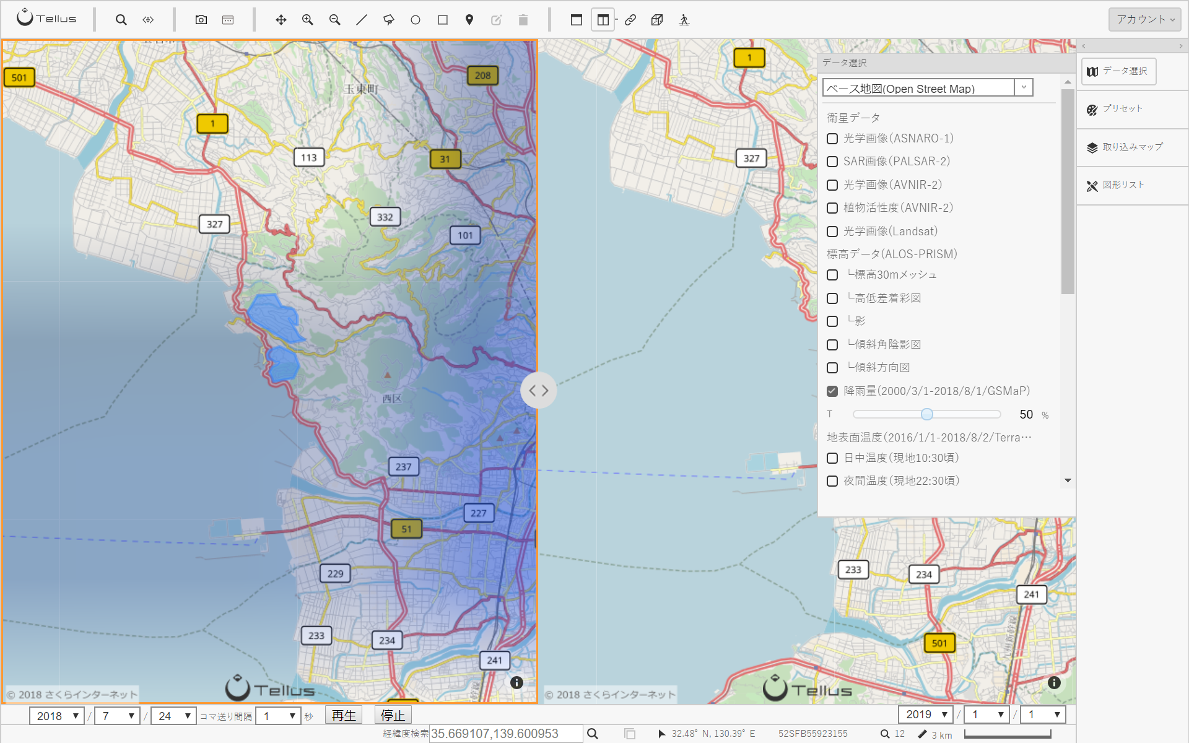Click the latitude/longitude search input field

point(506,734)
